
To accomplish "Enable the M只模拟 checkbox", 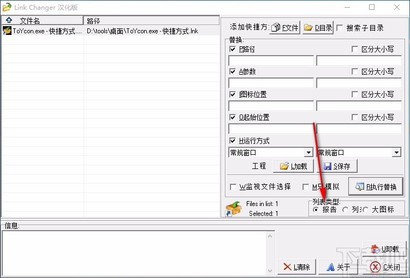I will point(305,187).
